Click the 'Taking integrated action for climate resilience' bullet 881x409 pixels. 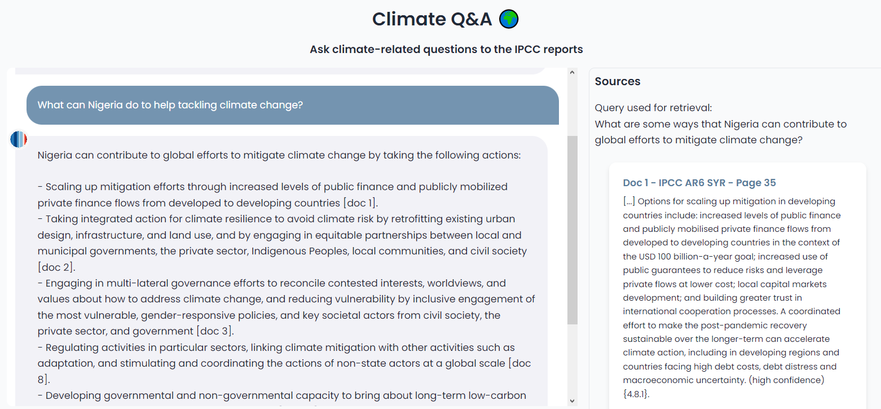click(282, 243)
